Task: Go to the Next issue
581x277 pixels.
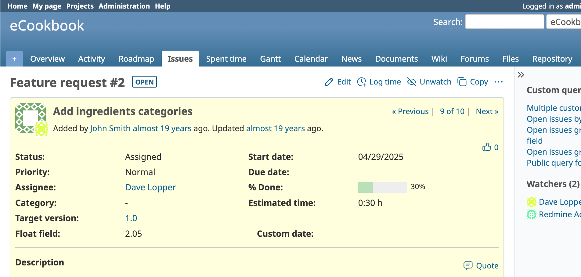Action: [487, 112]
